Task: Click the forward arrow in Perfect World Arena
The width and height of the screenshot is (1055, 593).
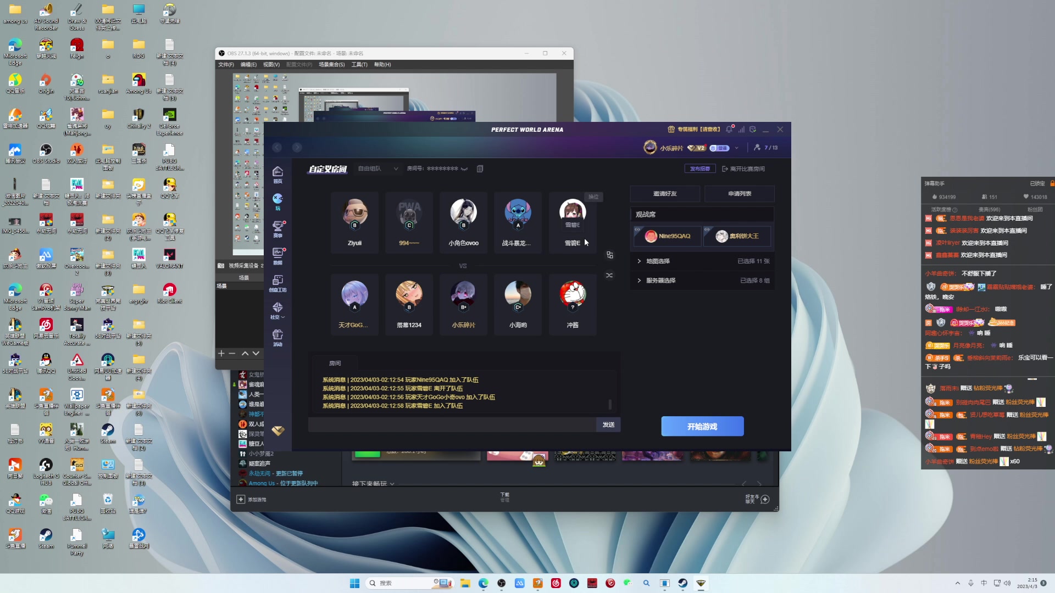Action: 297,147
